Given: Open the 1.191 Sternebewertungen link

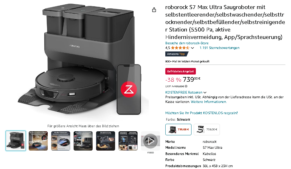Looking at the screenshot, I should click(219, 48).
